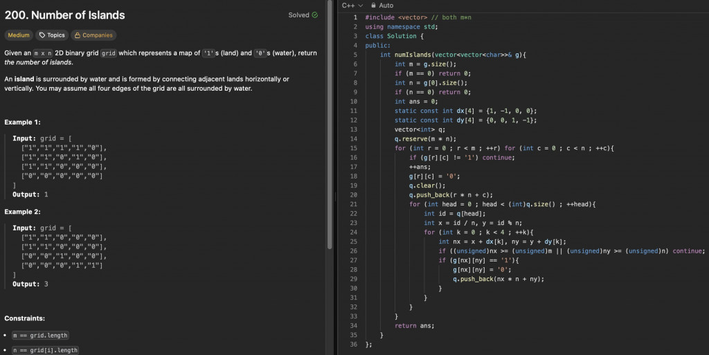This screenshot has height=355, width=709.
Task: Click the "n == grid[i].length" constraint
Action: coord(45,350)
